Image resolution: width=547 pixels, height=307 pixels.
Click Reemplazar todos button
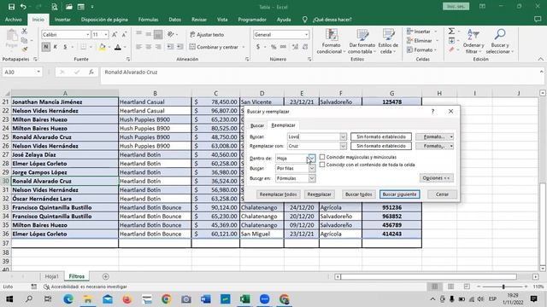click(278, 194)
